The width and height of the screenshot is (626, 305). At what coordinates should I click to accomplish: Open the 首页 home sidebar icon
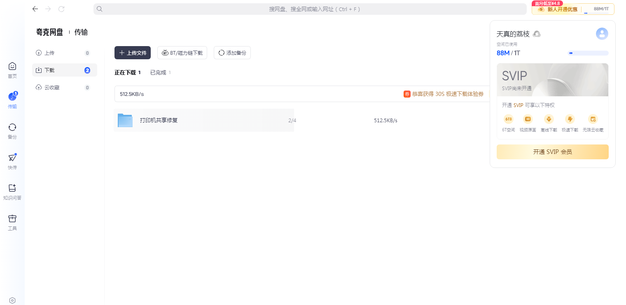pos(12,67)
